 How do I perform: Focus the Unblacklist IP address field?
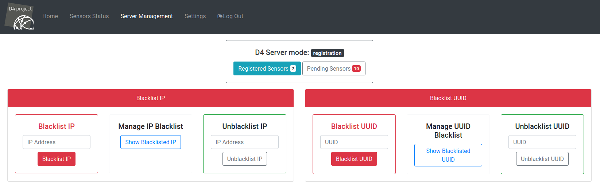[x=245, y=142]
